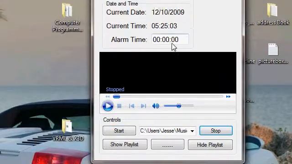The height and width of the screenshot is (164, 292).
Task: Click the Hide Playlist button
Action: pyautogui.click(x=210, y=145)
